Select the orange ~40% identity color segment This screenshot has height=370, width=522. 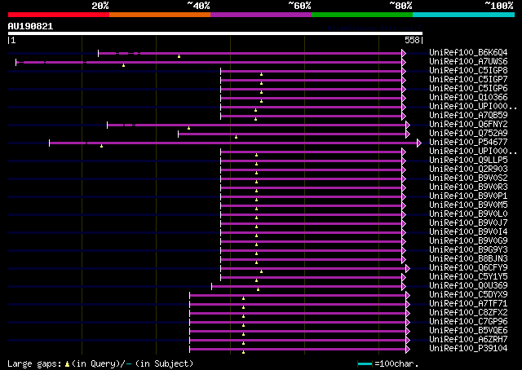160,15
